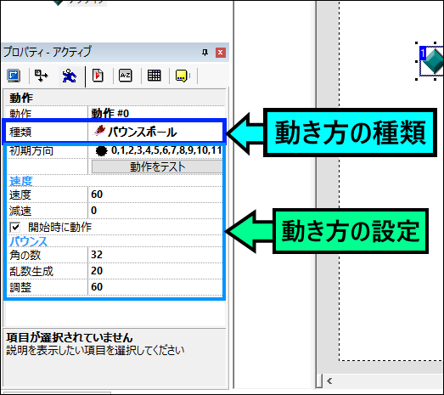This screenshot has height=395, width=444.
Task: Open the 種類 バウンスボール dropdown
Action: (x=155, y=132)
